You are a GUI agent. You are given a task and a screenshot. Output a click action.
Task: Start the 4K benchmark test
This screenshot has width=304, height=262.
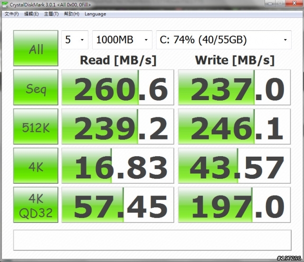coord(36,166)
